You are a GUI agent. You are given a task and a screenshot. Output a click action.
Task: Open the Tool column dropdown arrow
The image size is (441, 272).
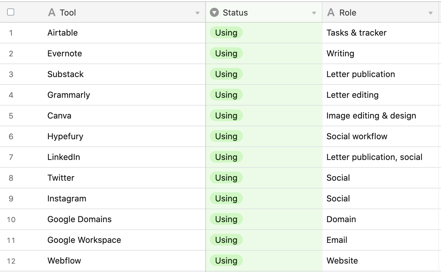pyautogui.click(x=198, y=13)
